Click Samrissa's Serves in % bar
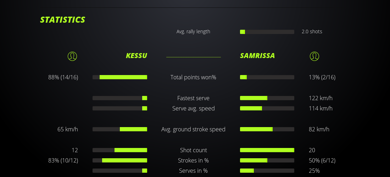The width and height of the screenshot is (390, 177). click(x=267, y=171)
